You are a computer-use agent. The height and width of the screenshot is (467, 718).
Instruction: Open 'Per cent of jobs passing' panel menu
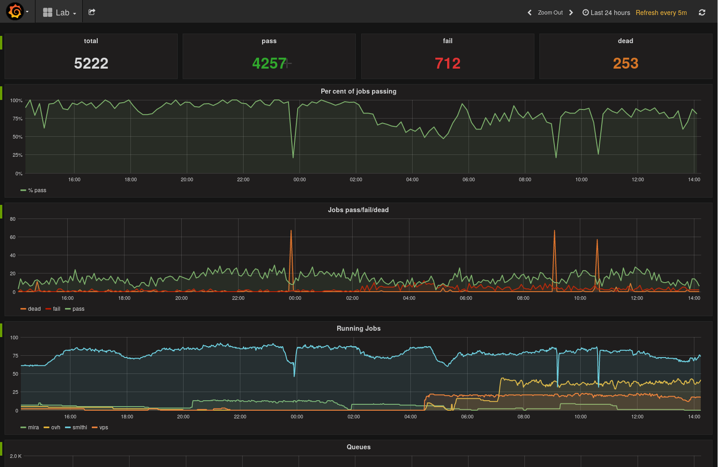point(359,91)
